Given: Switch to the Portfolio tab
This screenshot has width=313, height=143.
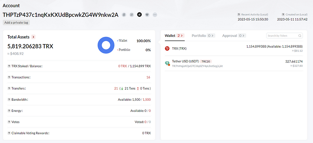Looking at the screenshot, I should [x=199, y=35].
